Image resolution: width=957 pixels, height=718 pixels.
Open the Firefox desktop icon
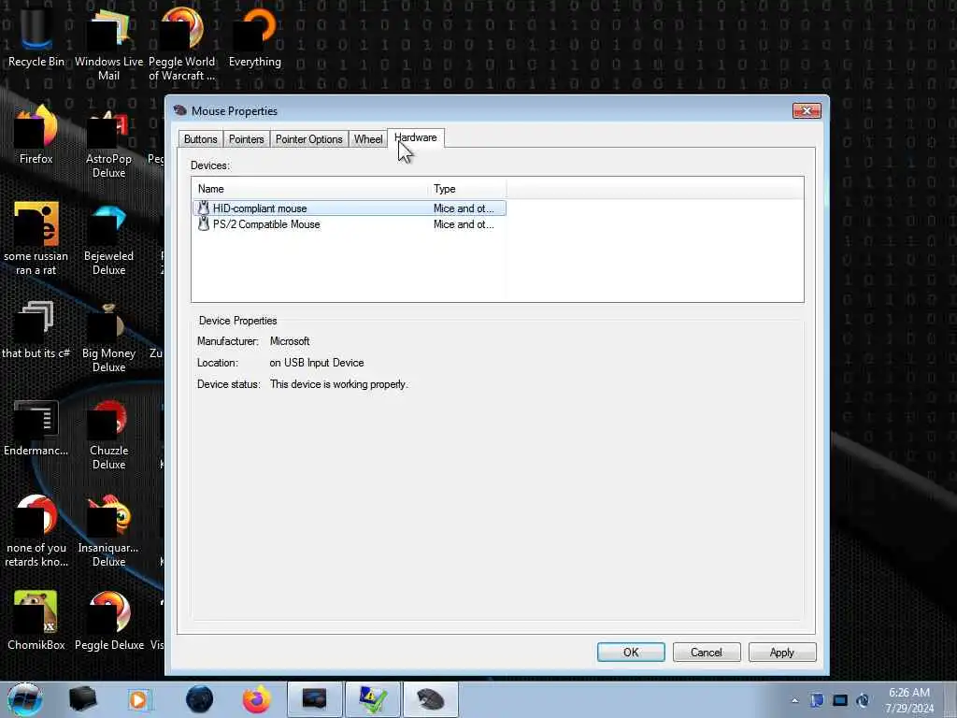pyautogui.click(x=36, y=135)
